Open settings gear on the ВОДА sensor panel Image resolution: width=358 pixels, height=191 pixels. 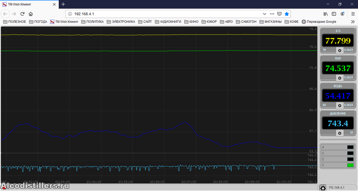point(339,106)
